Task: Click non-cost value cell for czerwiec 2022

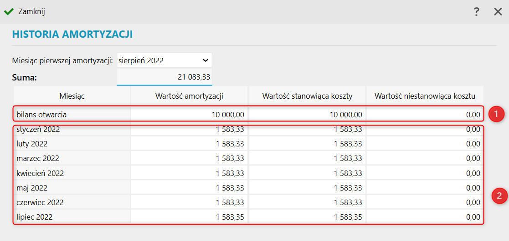Action: pos(425,202)
